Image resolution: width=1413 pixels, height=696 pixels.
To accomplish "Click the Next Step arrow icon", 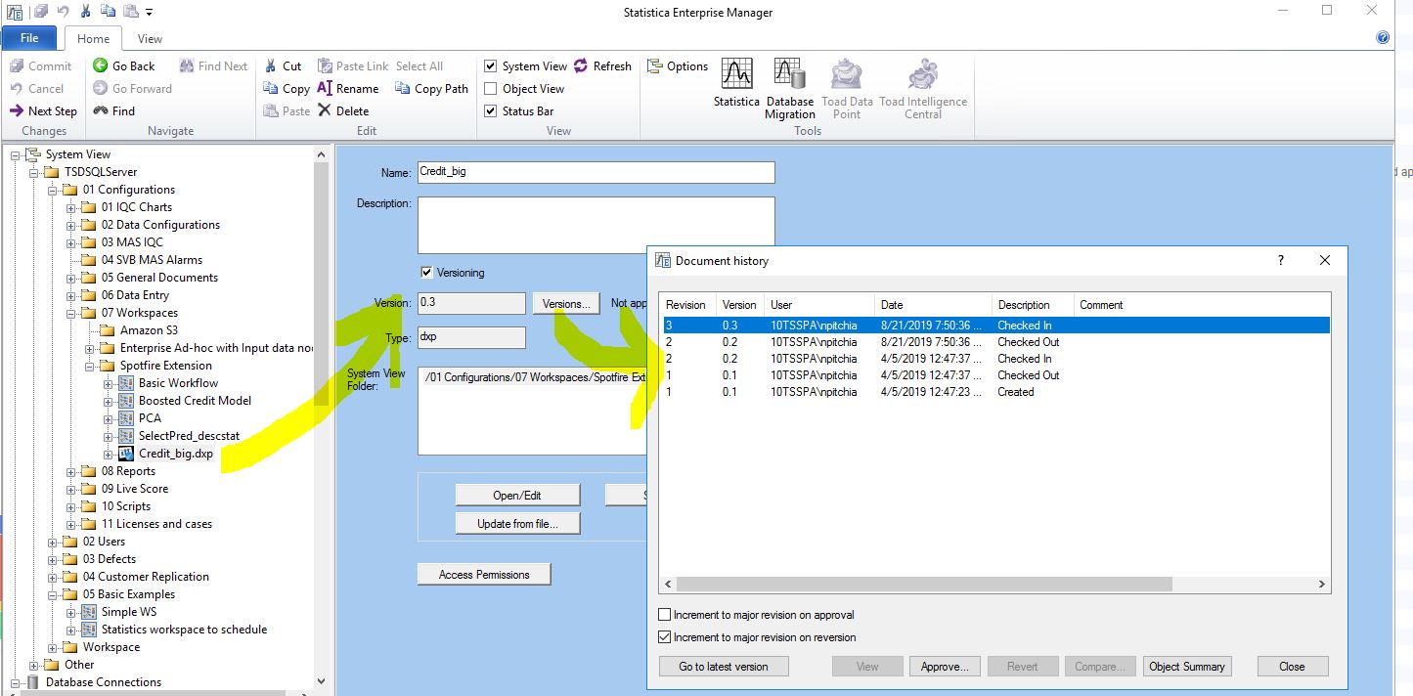I will click(17, 111).
